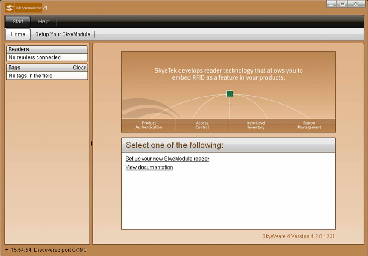Clear the Tags list
The image size is (368, 256).
(79, 68)
